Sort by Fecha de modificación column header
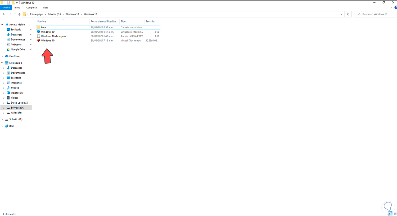 point(103,21)
